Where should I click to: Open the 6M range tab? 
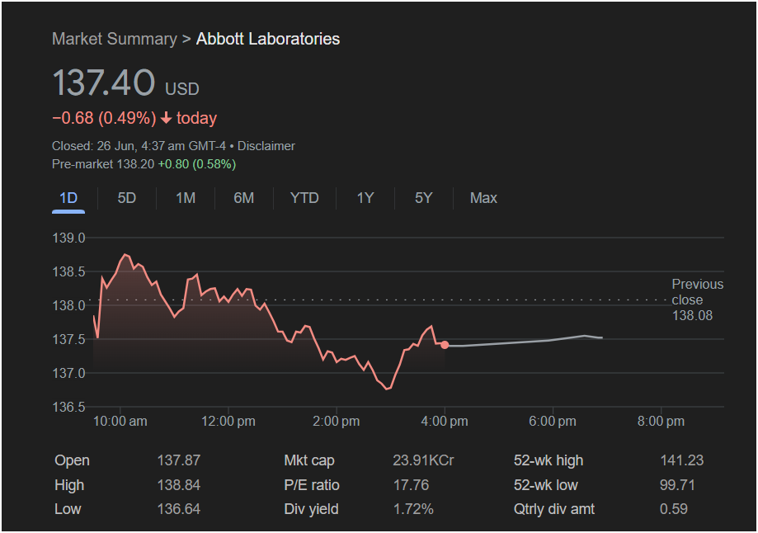click(243, 198)
